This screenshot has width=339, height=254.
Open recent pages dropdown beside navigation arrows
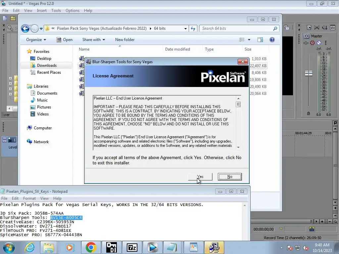[x=41, y=28]
